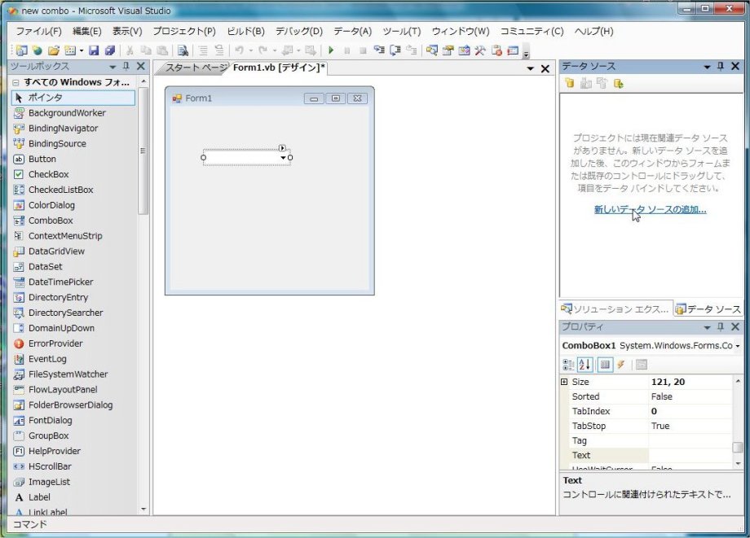
Task: Collapse the All Windows Forms toolbox category
Action: 15,82
